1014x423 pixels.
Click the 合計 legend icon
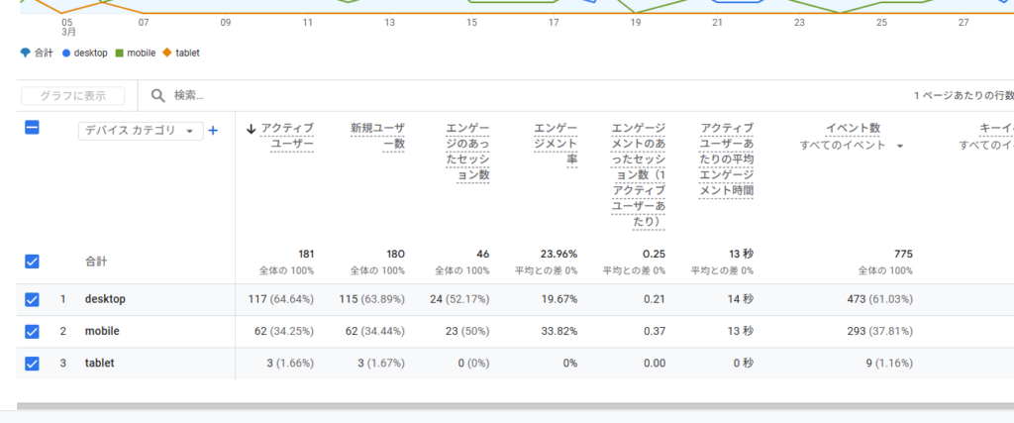tap(26, 53)
